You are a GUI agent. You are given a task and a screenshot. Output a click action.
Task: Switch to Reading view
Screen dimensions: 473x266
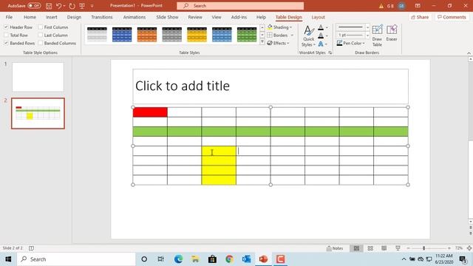(x=384, y=248)
